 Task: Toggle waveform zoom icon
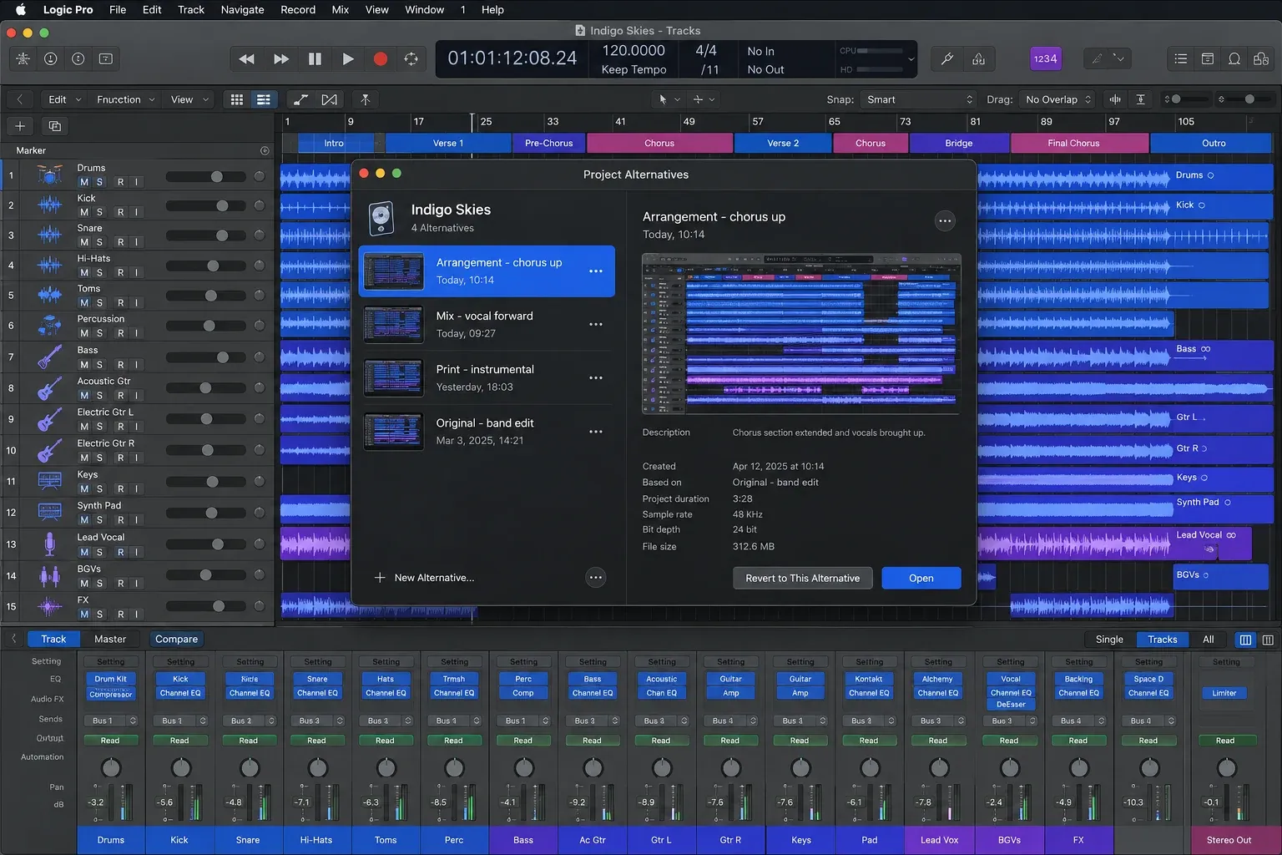[x=1114, y=99]
